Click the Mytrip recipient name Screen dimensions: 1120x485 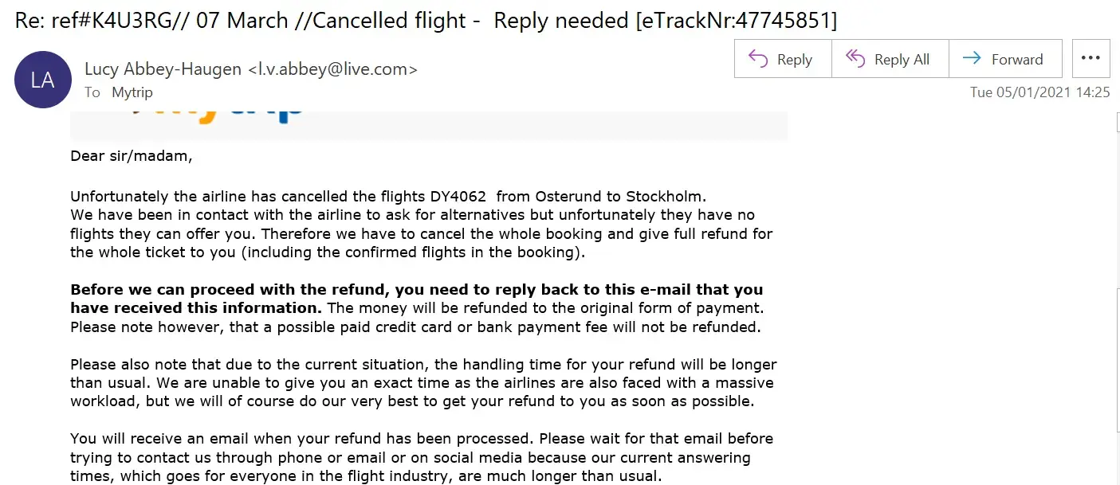click(x=132, y=92)
